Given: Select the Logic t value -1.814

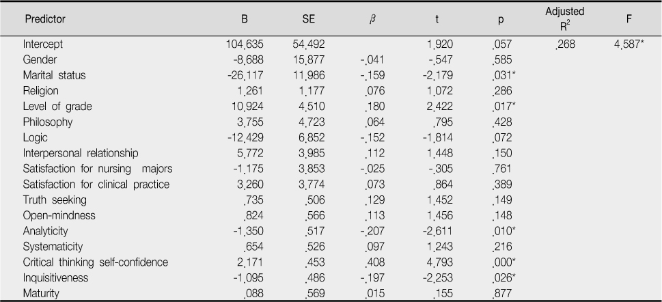Looking at the screenshot, I should (x=438, y=138).
